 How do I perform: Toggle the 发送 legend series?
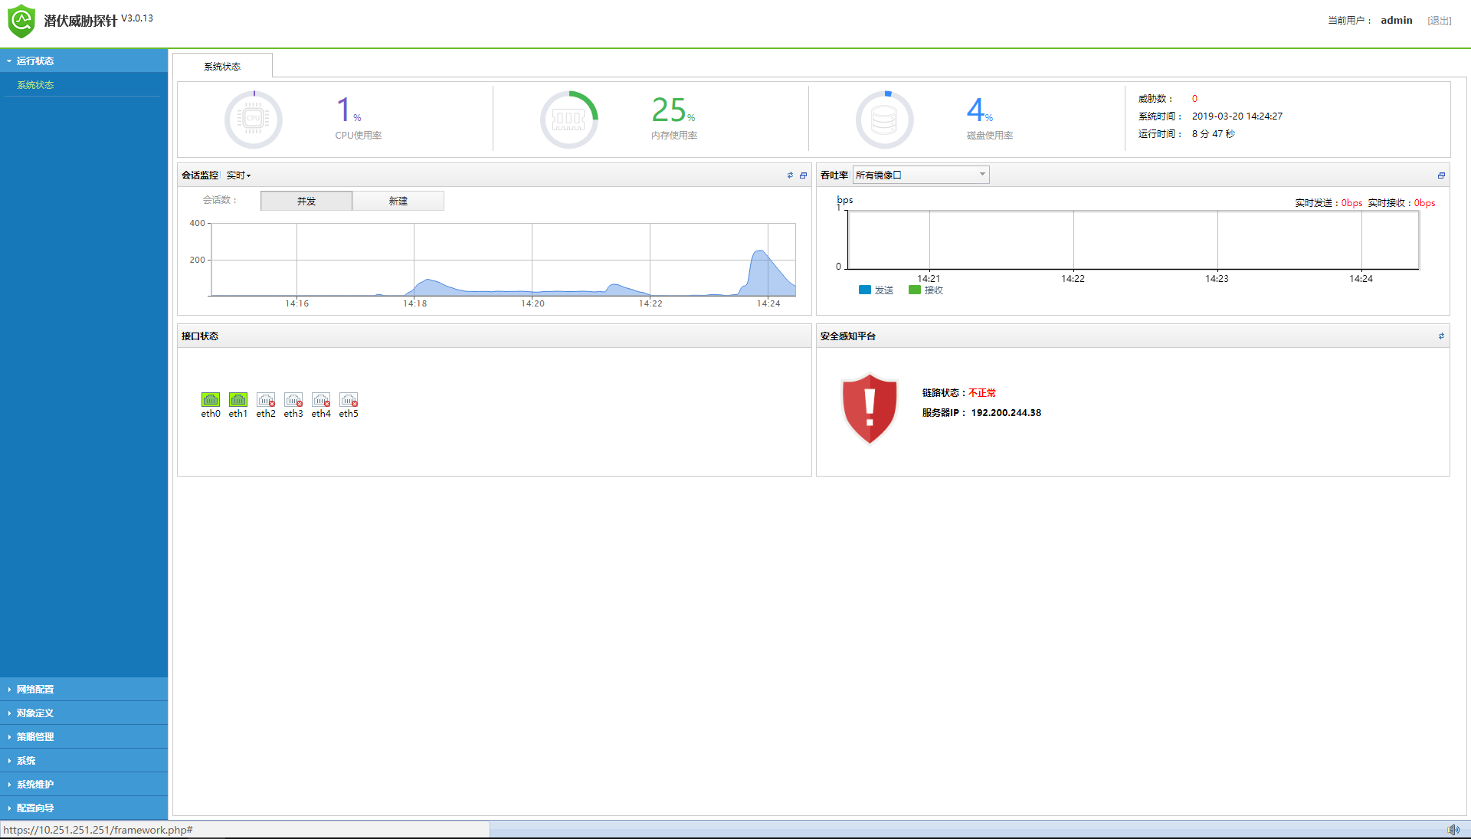pos(876,290)
